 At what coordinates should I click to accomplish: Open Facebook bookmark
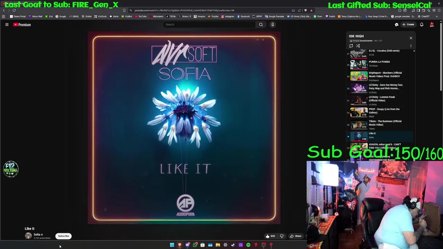click(x=243, y=16)
